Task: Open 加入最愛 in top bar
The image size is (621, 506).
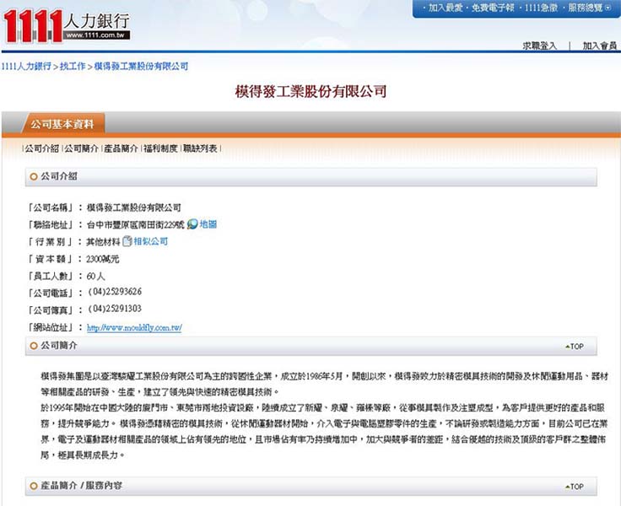Action: (445, 8)
